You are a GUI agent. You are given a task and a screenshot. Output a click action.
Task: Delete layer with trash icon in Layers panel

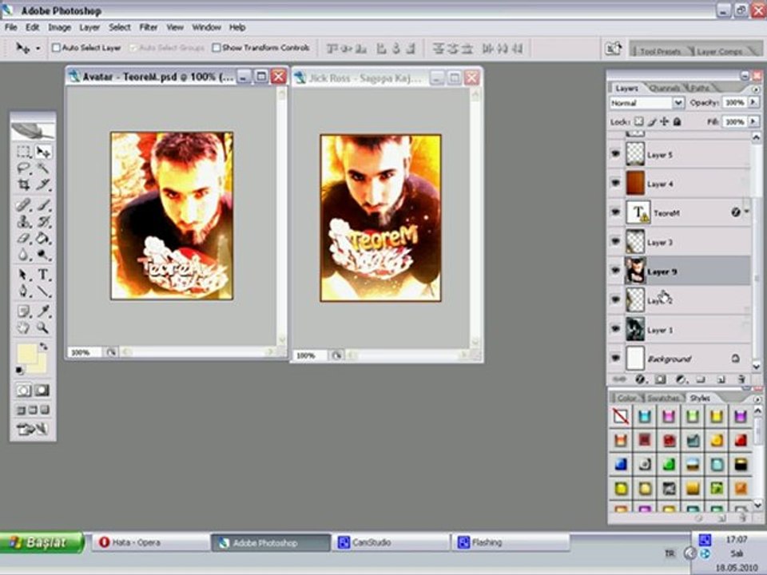coord(741,379)
